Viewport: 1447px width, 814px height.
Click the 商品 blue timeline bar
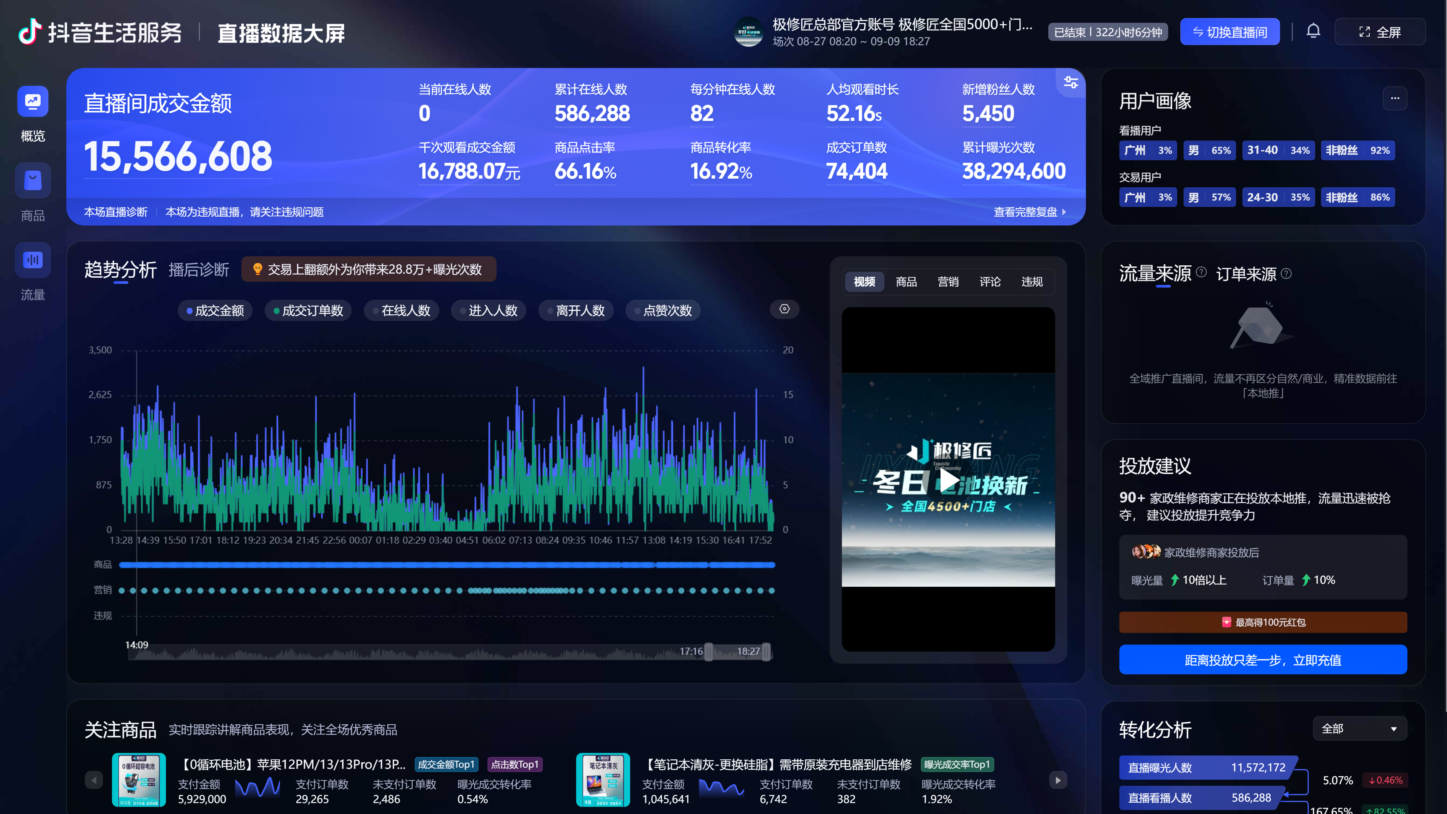coord(447,565)
